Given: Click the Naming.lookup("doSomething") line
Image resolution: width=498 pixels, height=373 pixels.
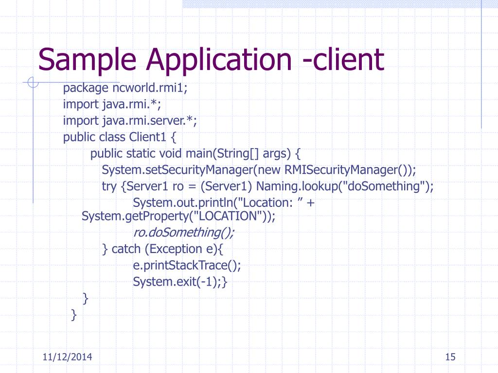Looking at the screenshot, I should pos(267,186).
